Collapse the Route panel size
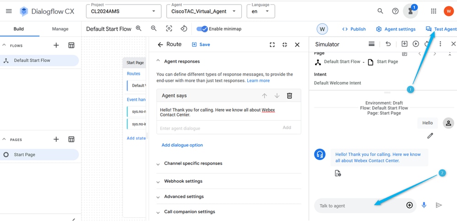Screen dimensions: 457x221 pyautogui.click(x=285, y=44)
